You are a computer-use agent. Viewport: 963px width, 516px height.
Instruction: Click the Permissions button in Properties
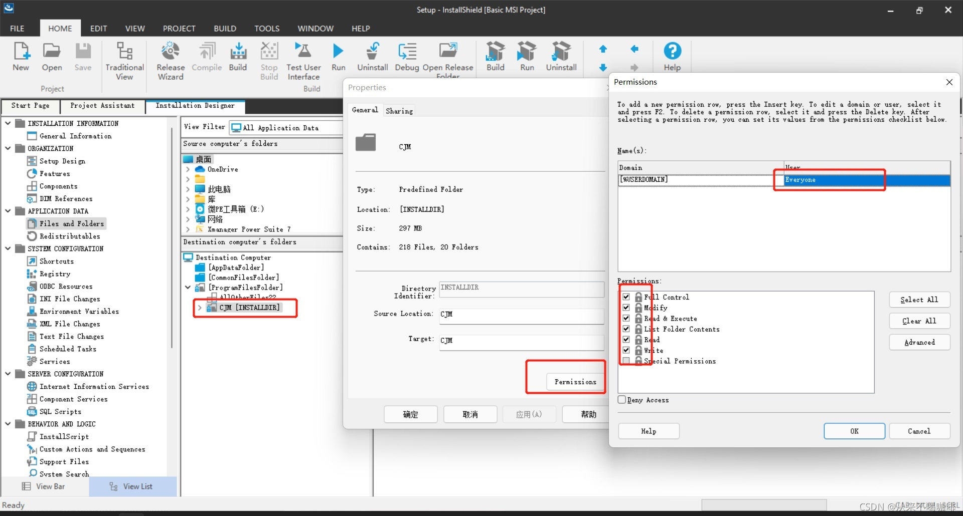[x=575, y=382]
